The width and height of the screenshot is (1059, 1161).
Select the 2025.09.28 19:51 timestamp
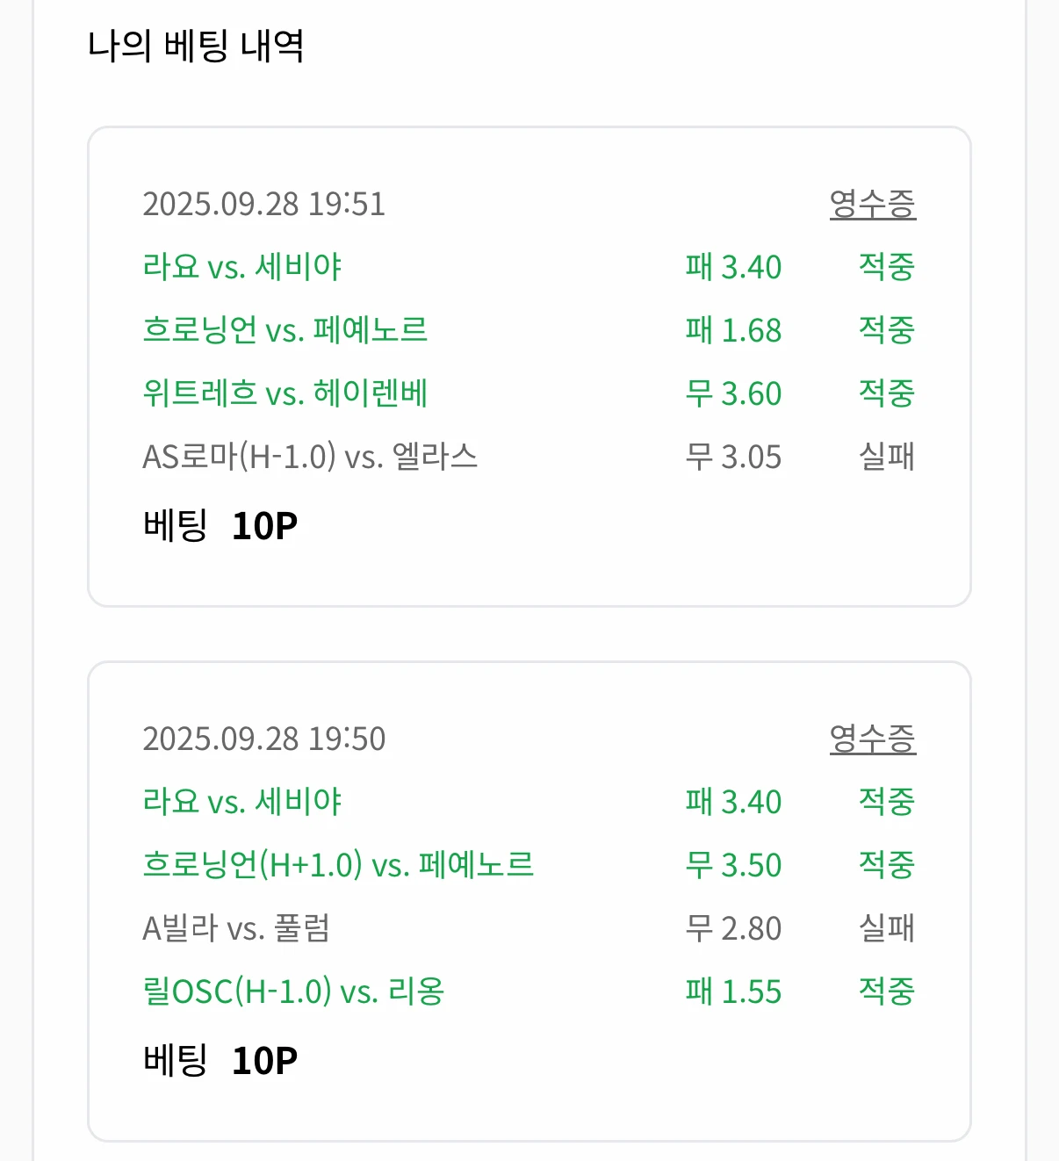click(263, 204)
